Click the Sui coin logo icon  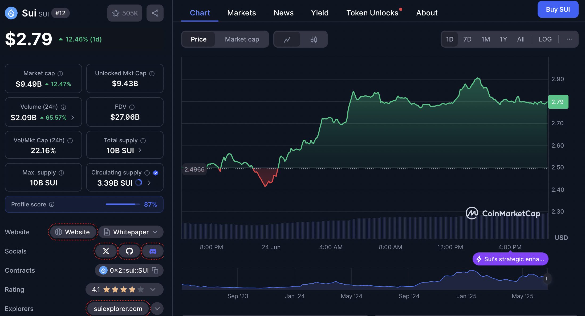point(11,13)
